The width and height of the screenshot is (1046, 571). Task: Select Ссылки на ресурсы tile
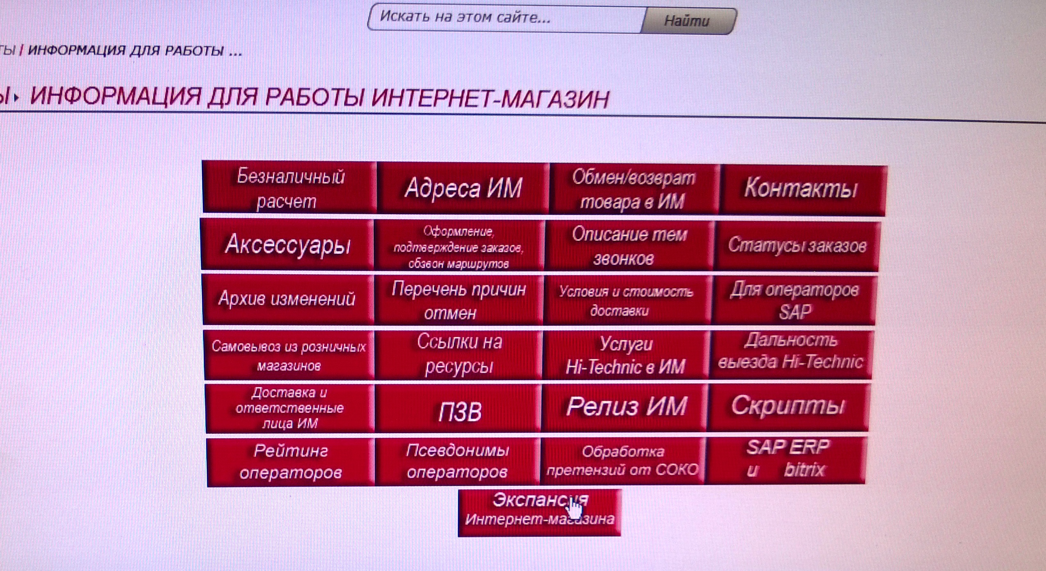coord(458,354)
